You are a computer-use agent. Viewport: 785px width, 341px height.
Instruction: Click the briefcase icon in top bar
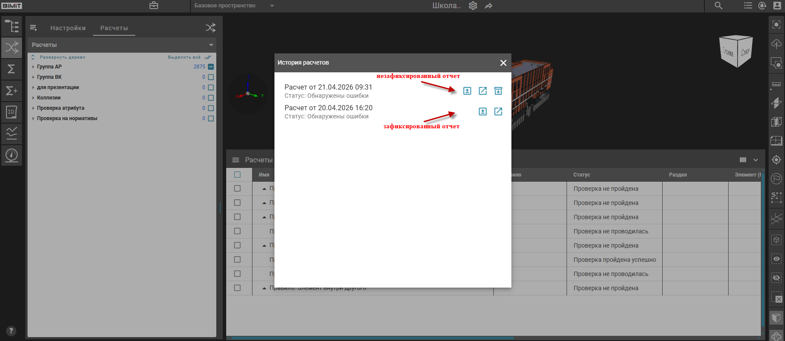(154, 6)
